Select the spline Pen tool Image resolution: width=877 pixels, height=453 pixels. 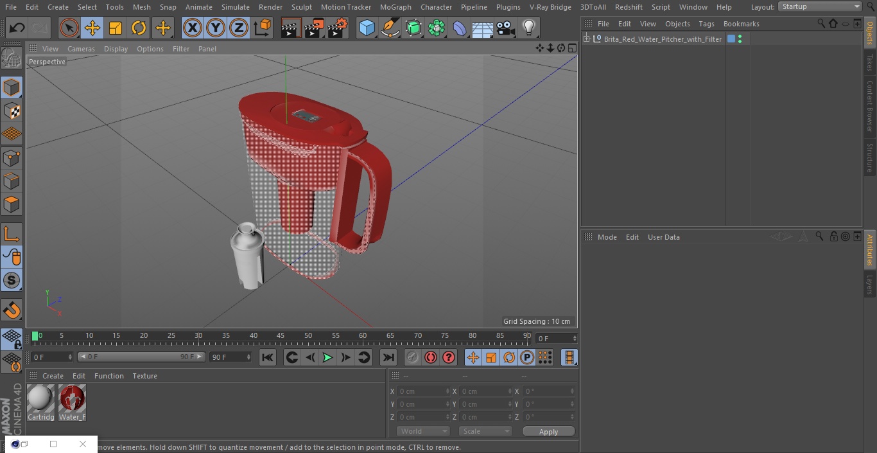pos(390,28)
